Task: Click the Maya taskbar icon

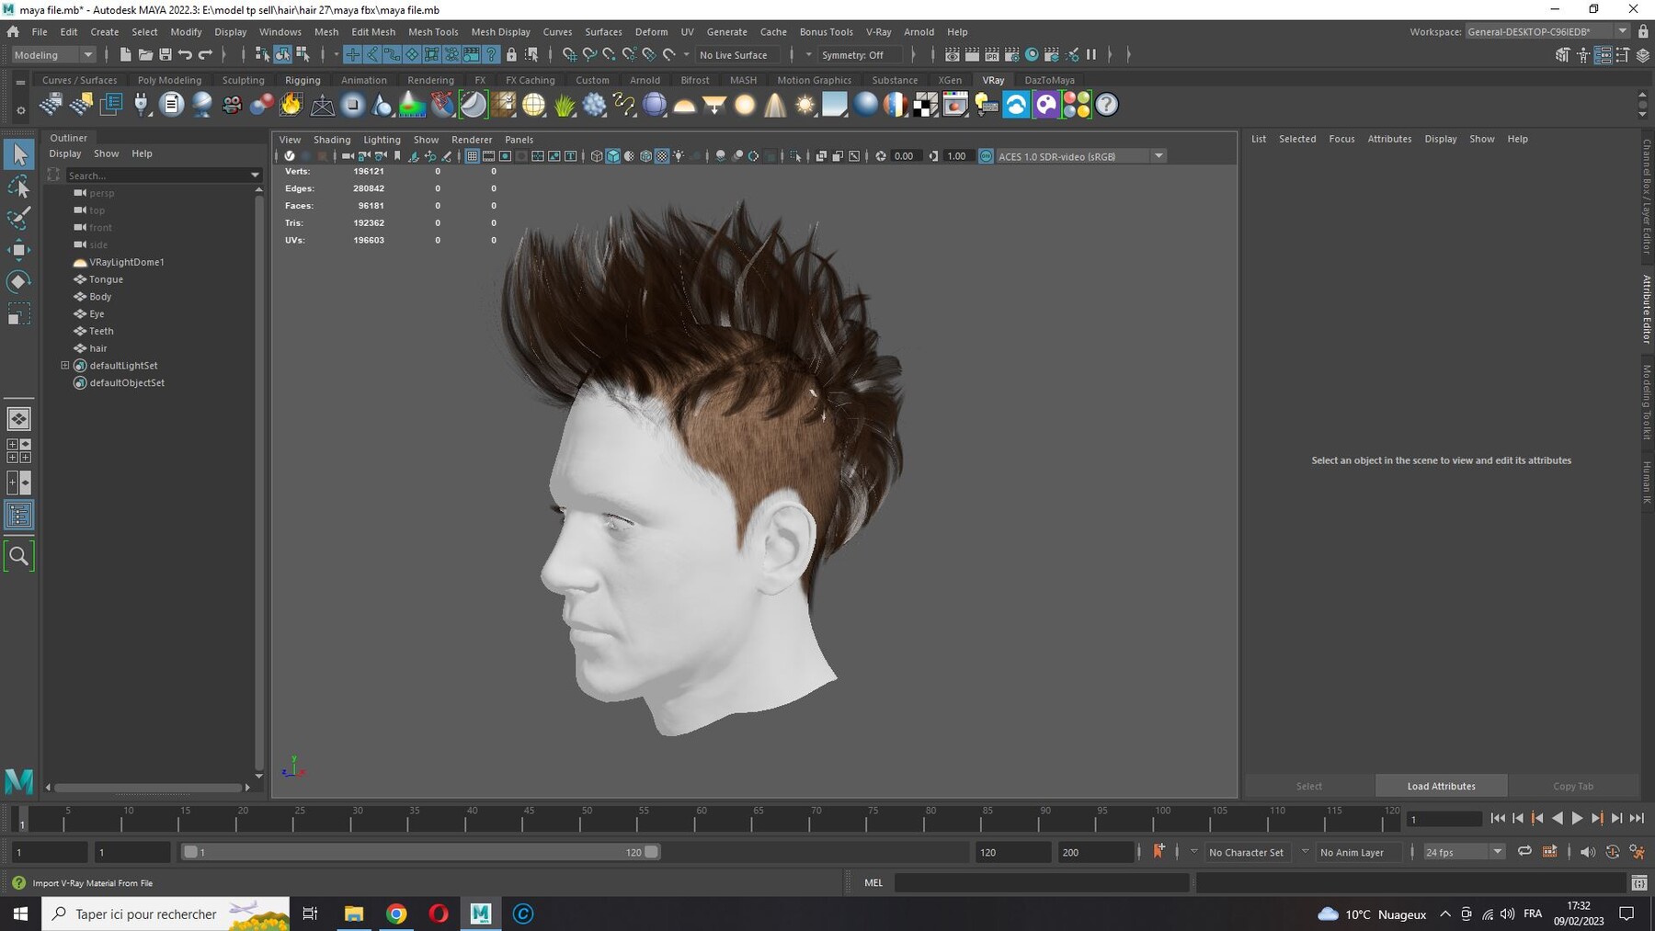Action: (481, 914)
